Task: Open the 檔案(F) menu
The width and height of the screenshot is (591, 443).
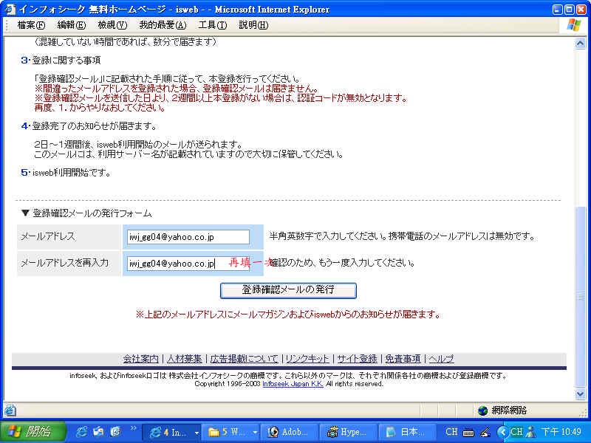Action: pyautogui.click(x=31, y=25)
